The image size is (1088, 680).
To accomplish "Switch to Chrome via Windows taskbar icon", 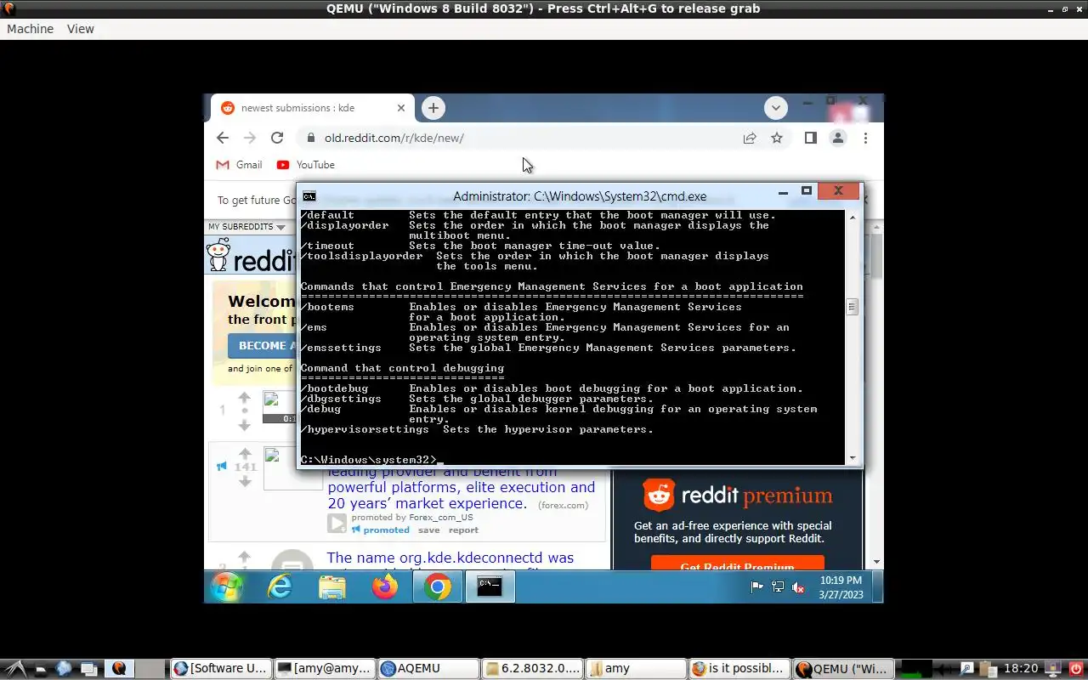I will pos(438,586).
